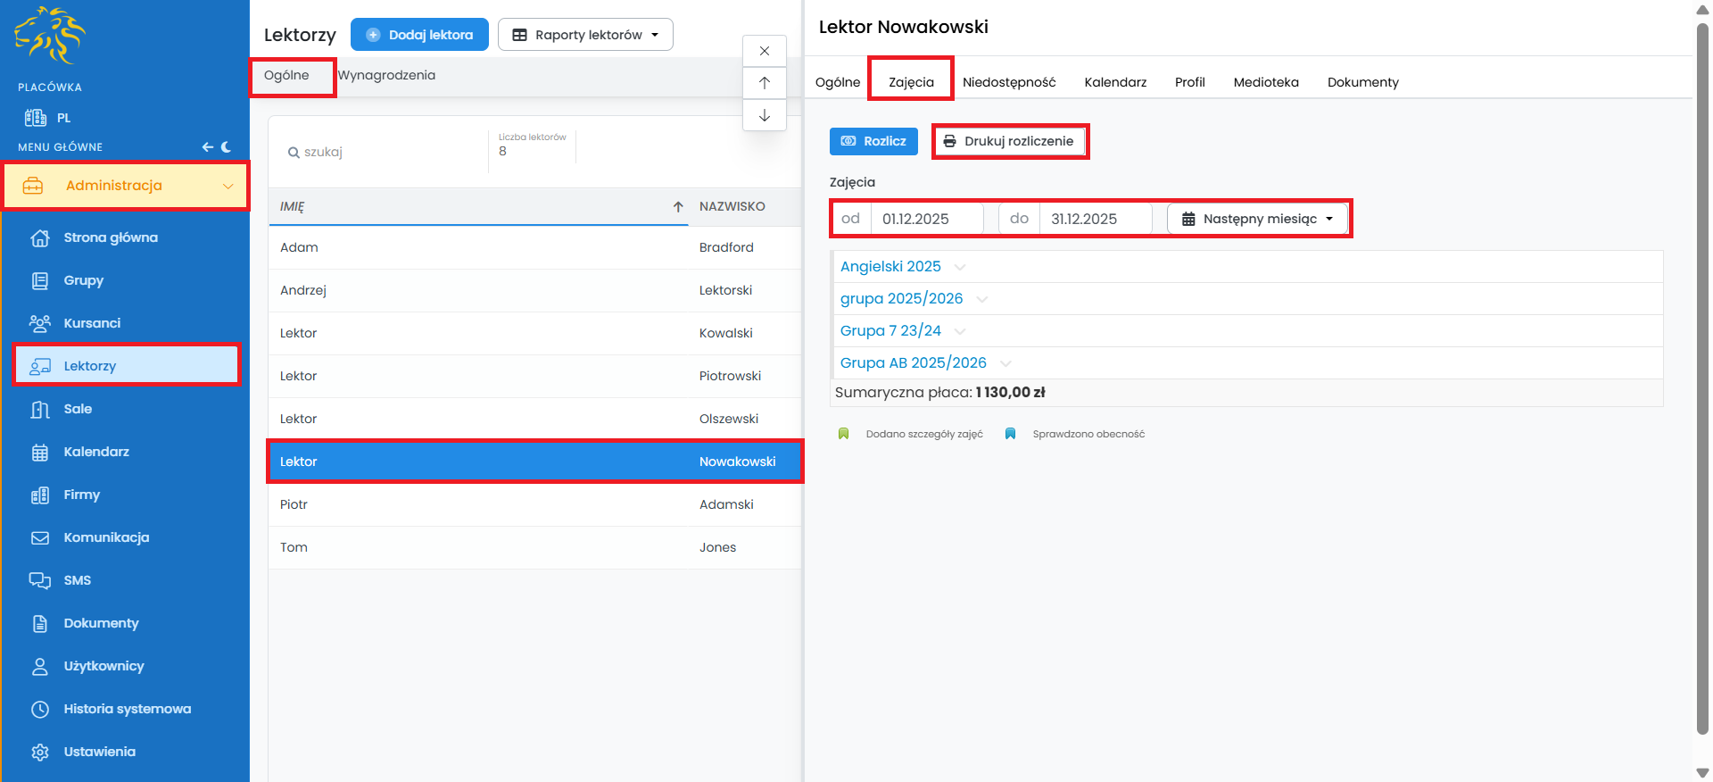Toggle dark mode moon icon
The image size is (1713, 782).
point(226,146)
